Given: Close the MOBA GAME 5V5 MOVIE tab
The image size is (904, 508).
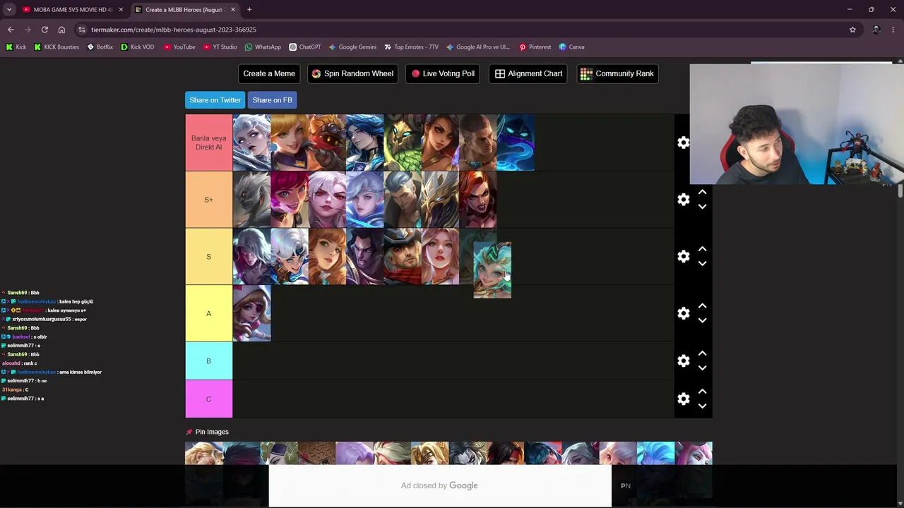Looking at the screenshot, I should [x=121, y=9].
